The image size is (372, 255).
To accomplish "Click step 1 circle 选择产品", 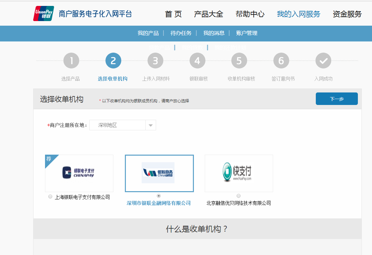I will [x=71, y=61].
